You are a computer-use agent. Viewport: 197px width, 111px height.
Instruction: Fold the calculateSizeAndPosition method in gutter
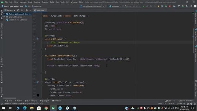42,55
